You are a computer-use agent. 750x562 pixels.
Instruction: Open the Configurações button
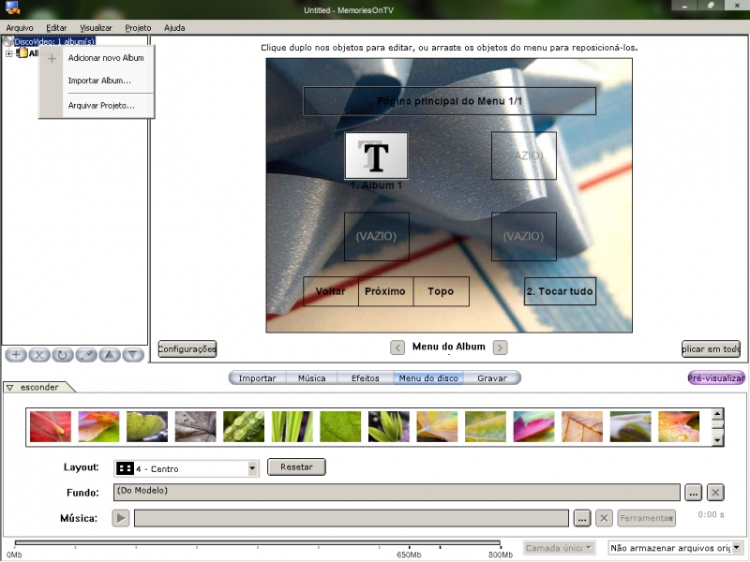click(187, 349)
